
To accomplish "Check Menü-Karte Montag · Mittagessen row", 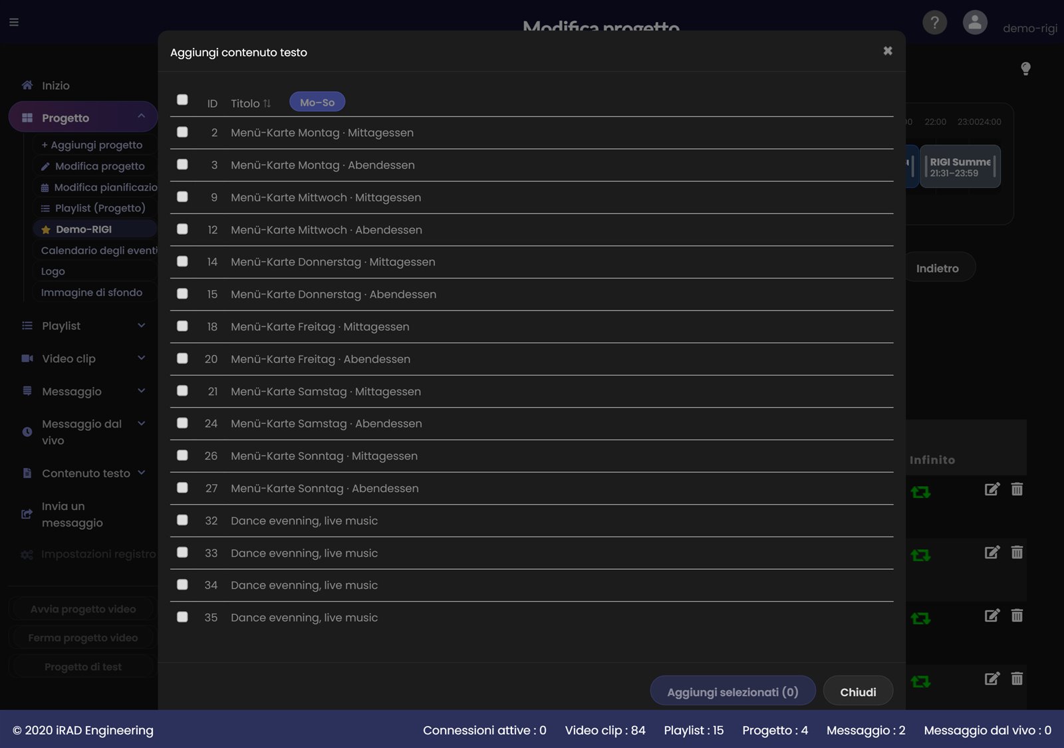I will pos(182,132).
